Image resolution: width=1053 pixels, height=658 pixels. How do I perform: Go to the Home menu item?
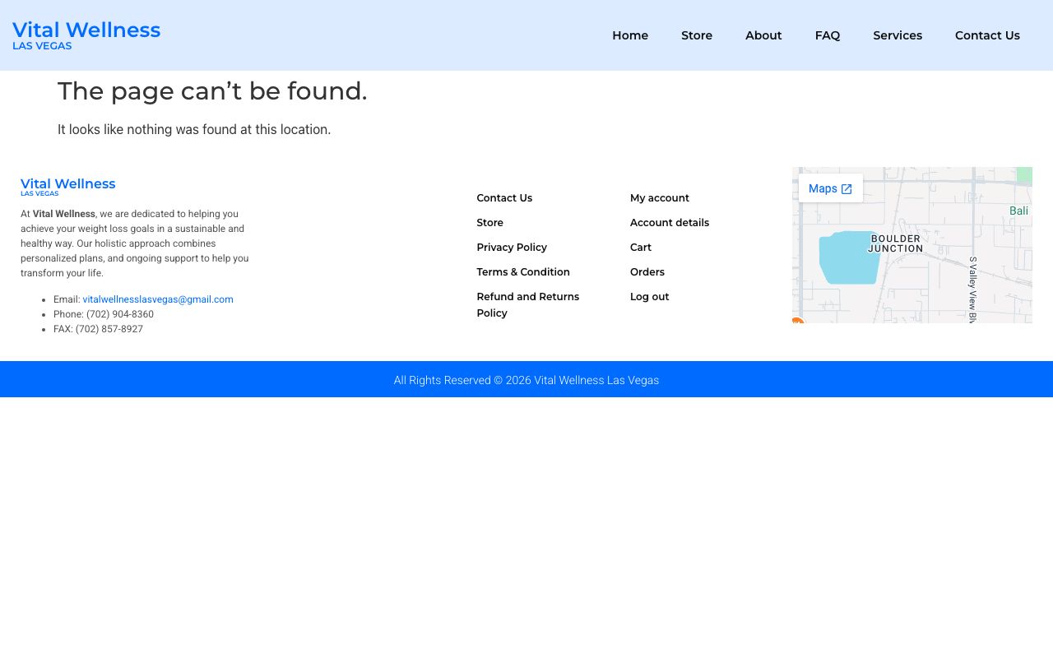click(630, 35)
